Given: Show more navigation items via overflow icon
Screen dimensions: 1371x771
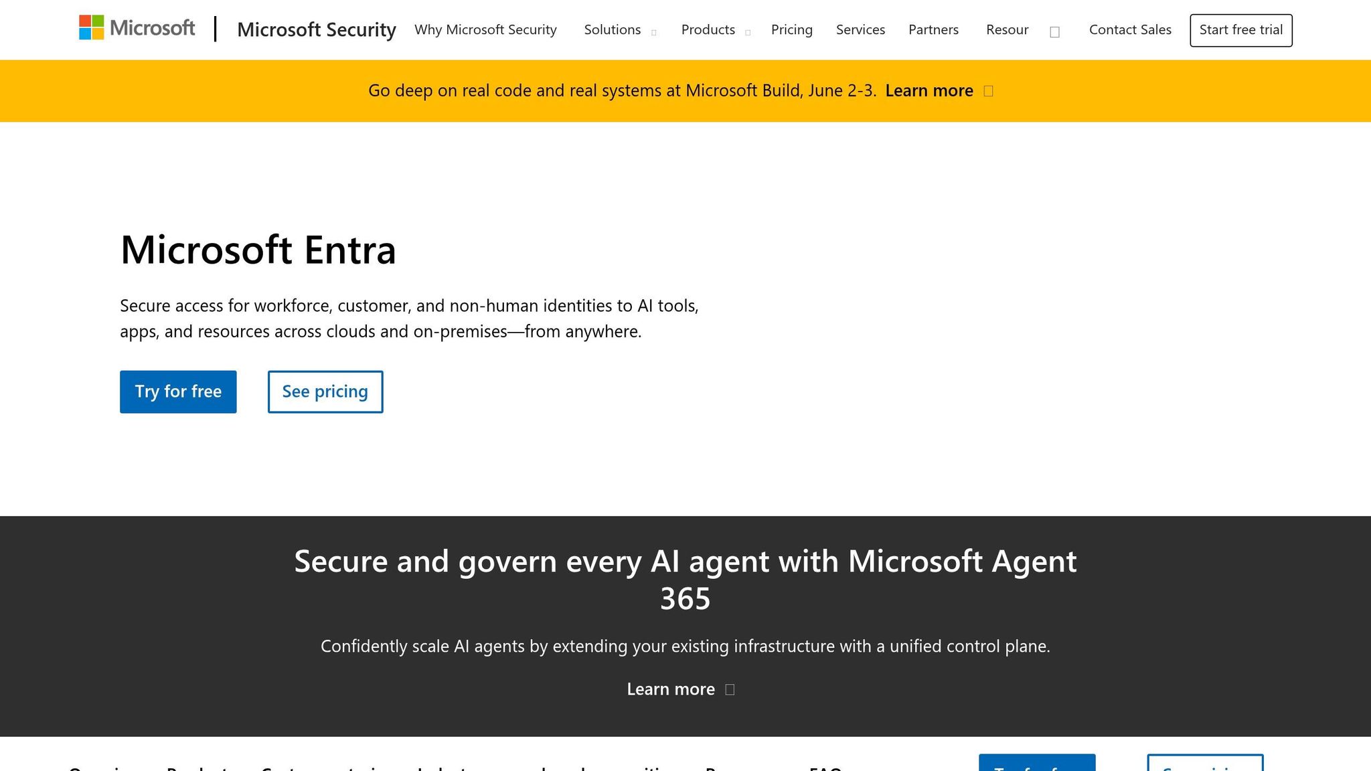Looking at the screenshot, I should 1054,31.
